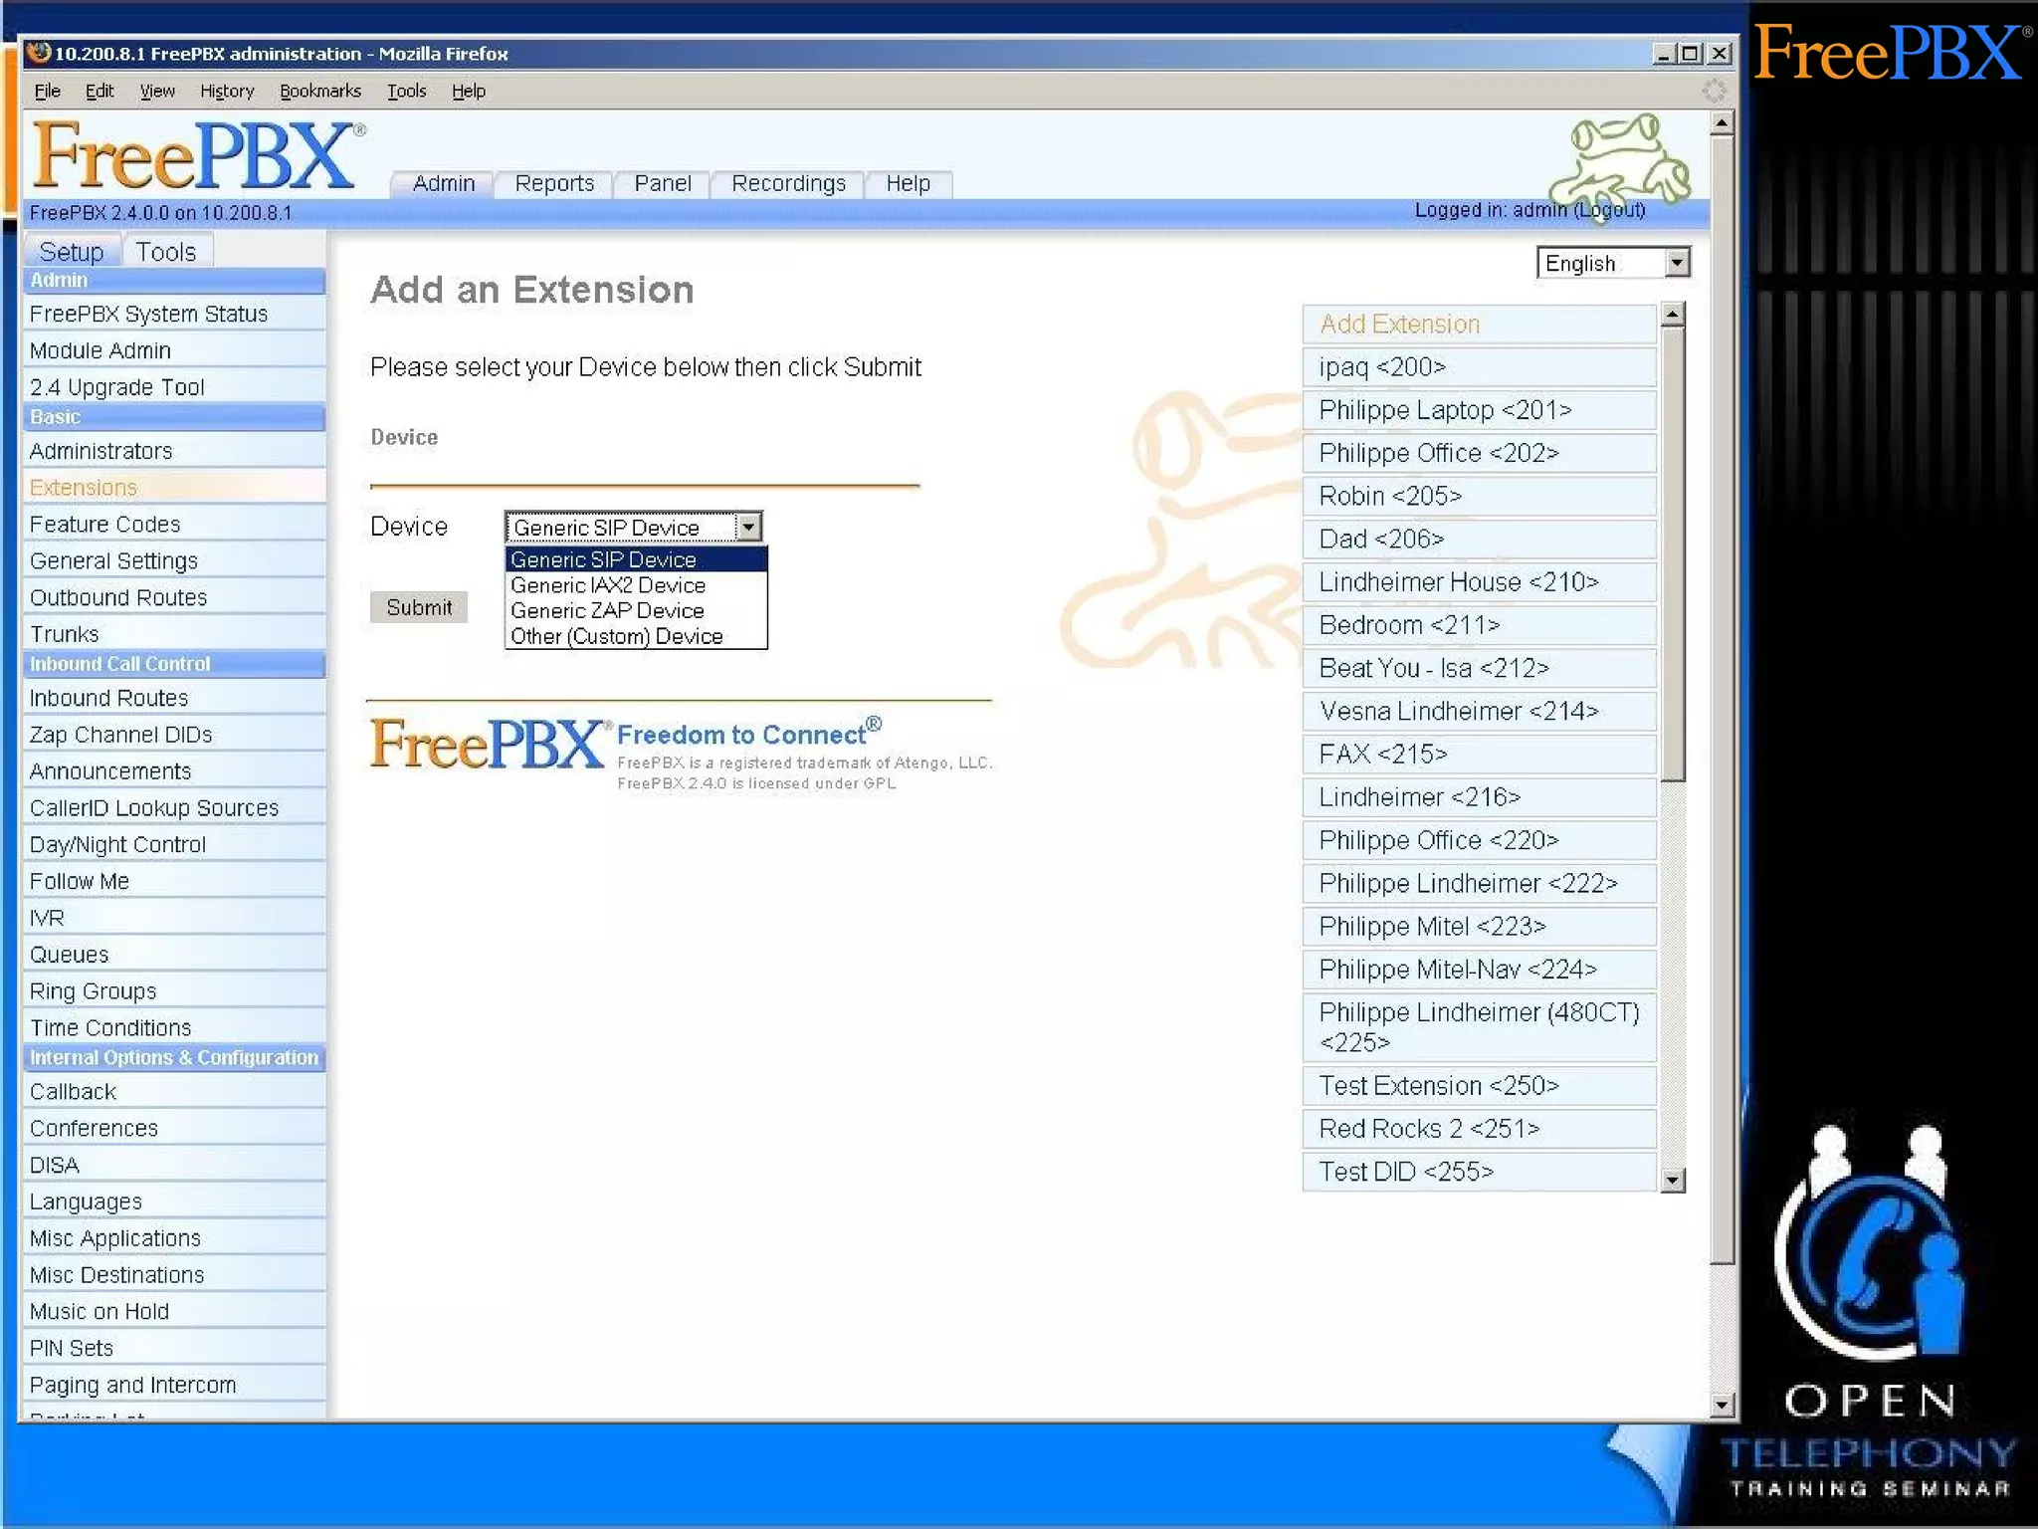Image resolution: width=2038 pixels, height=1529 pixels.
Task: Select Generic IAX2 Device option
Action: click(x=607, y=585)
